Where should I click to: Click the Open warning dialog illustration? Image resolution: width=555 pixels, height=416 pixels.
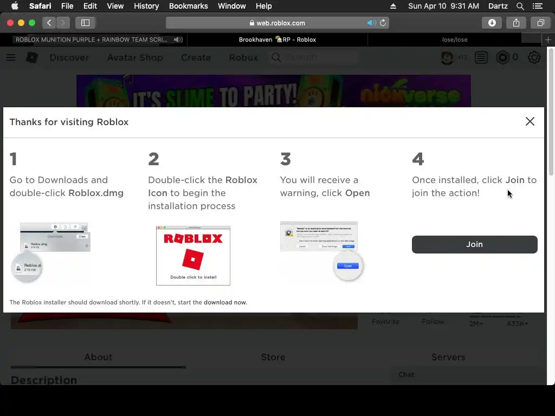tap(321, 251)
